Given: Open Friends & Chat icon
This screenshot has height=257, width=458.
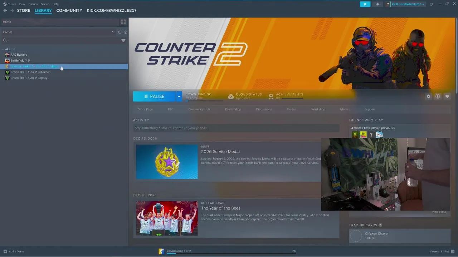Looking at the screenshot, I should click(x=452, y=251).
